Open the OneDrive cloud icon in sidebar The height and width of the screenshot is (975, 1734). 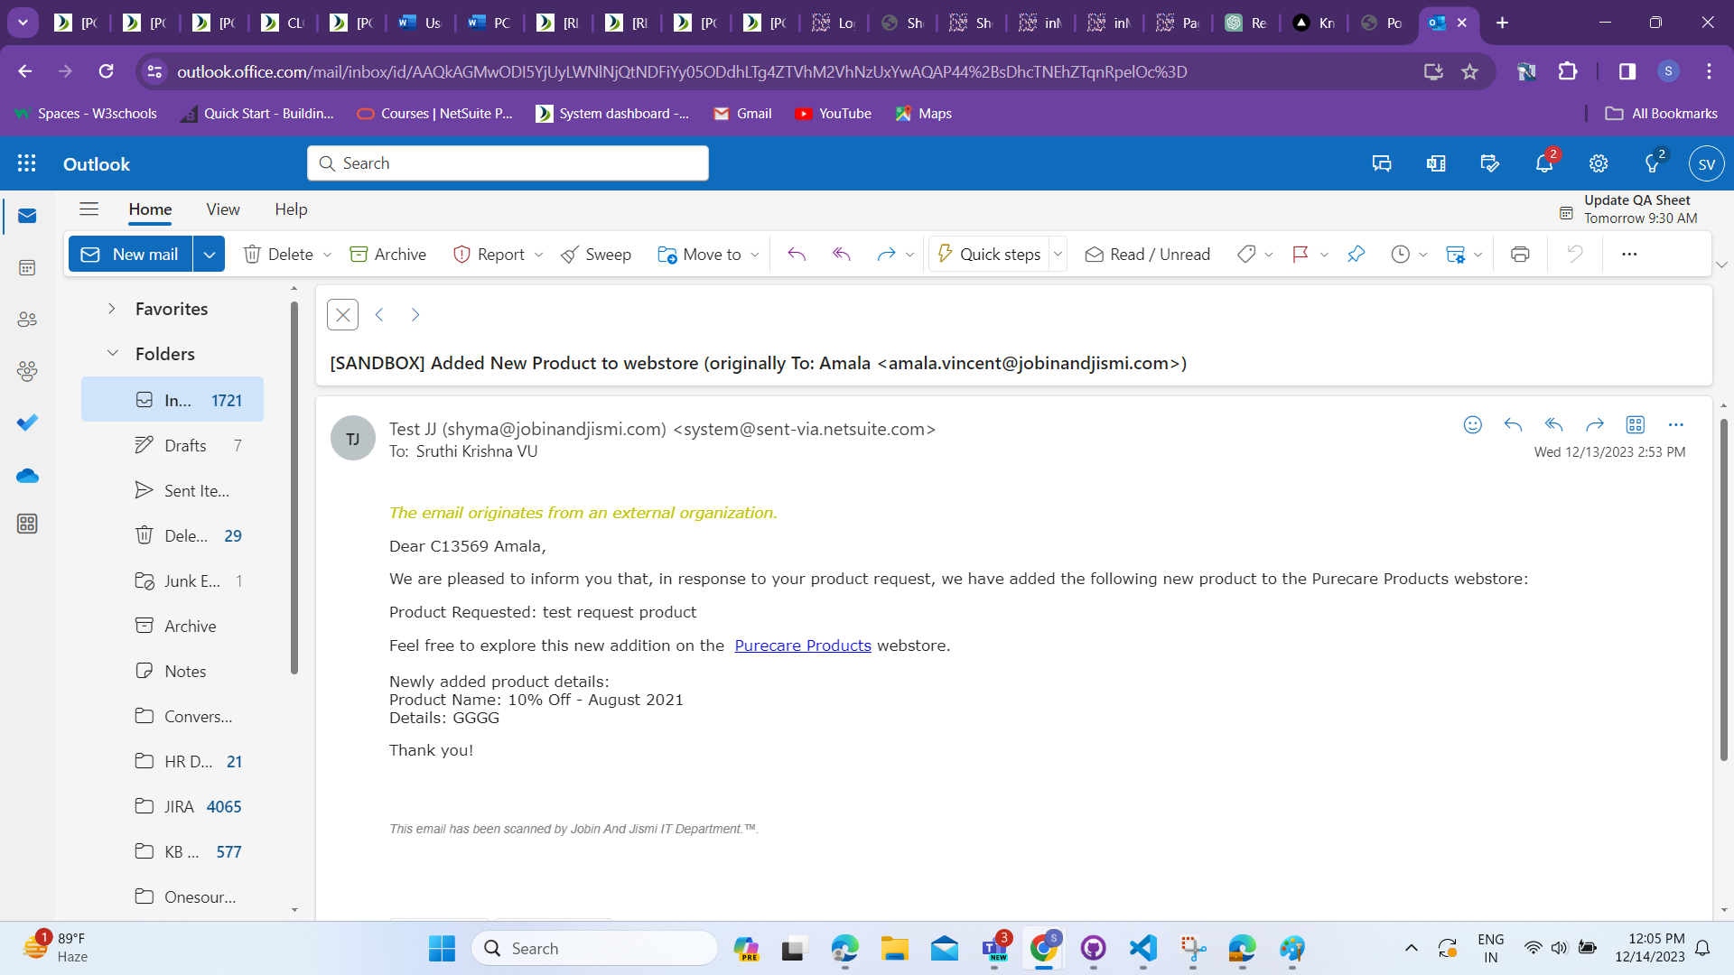click(x=27, y=476)
